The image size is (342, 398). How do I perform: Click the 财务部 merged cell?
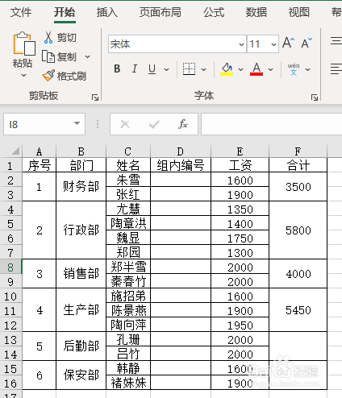(x=81, y=187)
